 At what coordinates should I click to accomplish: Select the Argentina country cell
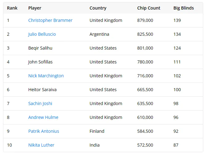pyautogui.click(x=99, y=34)
